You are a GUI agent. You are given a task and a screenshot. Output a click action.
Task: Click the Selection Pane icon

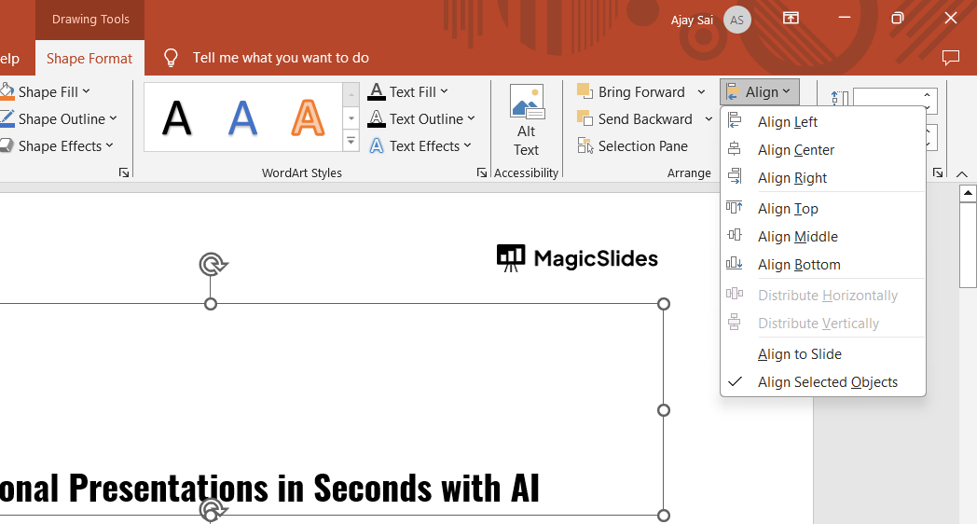coord(585,145)
